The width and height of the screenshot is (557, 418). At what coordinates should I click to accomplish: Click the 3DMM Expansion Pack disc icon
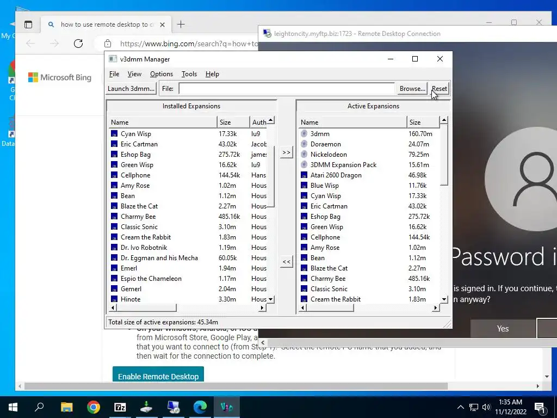pos(304,164)
